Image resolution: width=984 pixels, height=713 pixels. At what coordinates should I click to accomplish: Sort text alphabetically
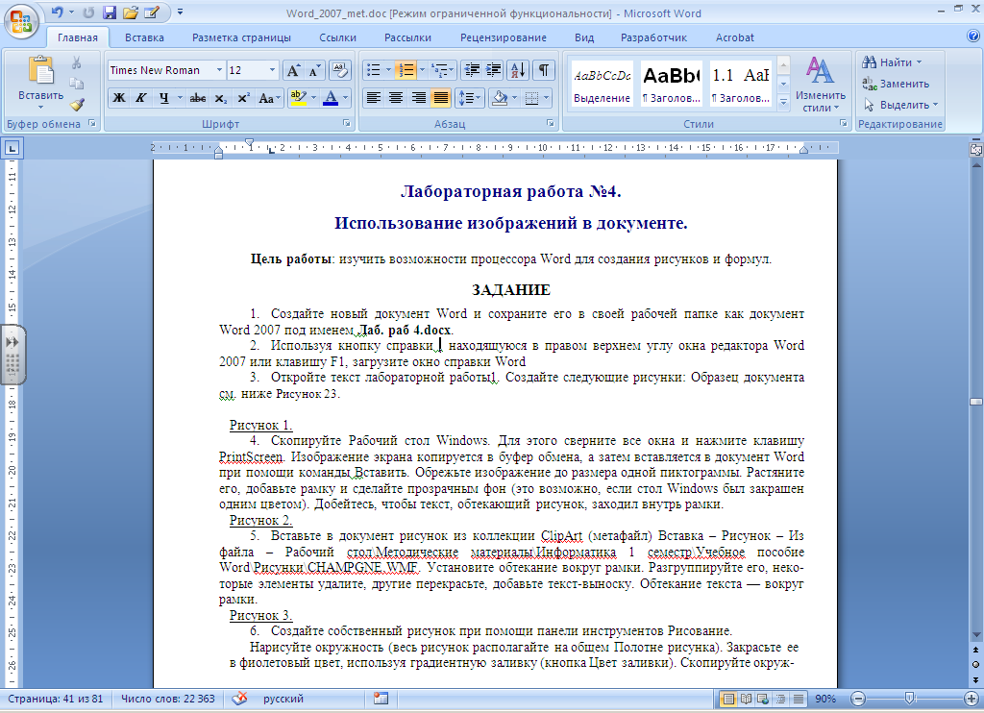pyautogui.click(x=518, y=70)
